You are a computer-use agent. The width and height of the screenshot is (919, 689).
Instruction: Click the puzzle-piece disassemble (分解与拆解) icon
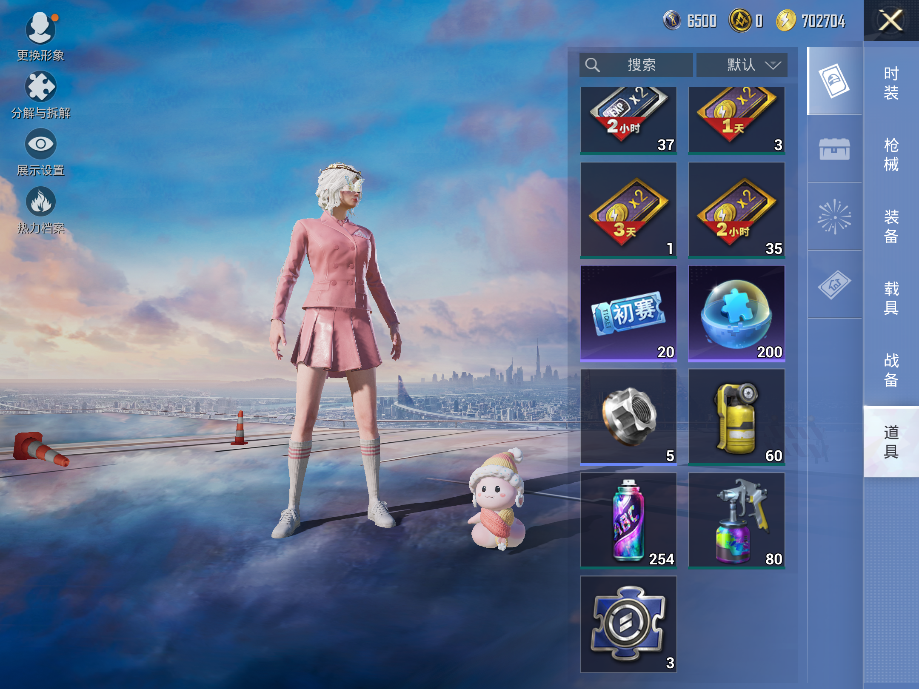[40, 86]
